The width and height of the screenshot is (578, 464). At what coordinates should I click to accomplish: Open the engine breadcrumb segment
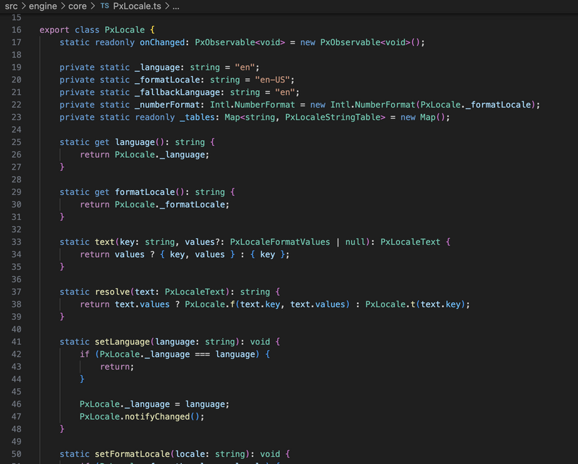[x=43, y=6]
